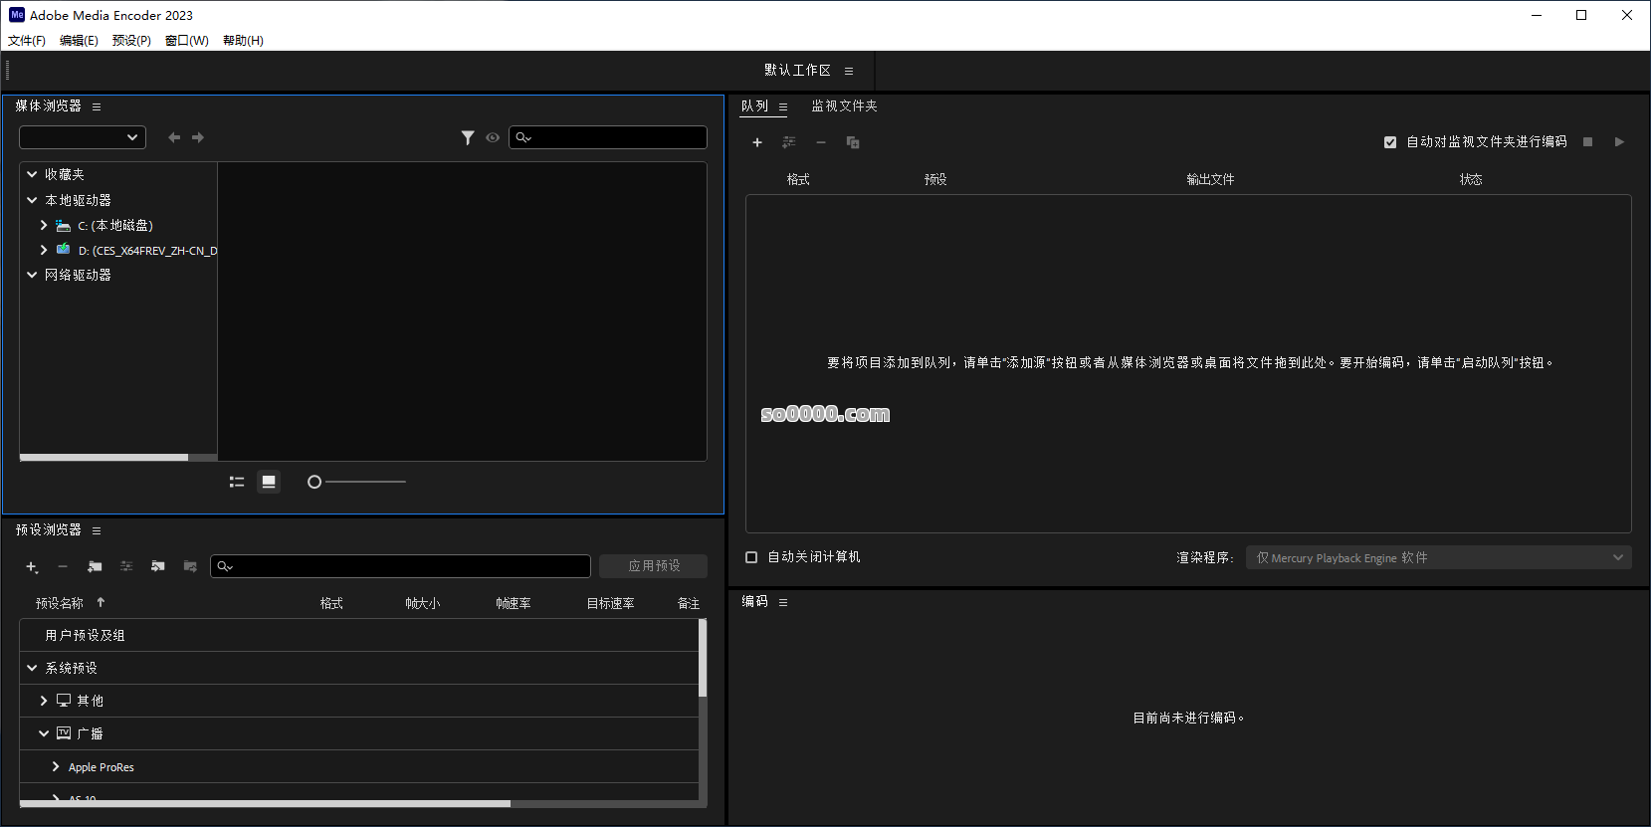This screenshot has width=1651, height=827.
Task: Expand the D: drive node
Action: pyautogui.click(x=44, y=250)
